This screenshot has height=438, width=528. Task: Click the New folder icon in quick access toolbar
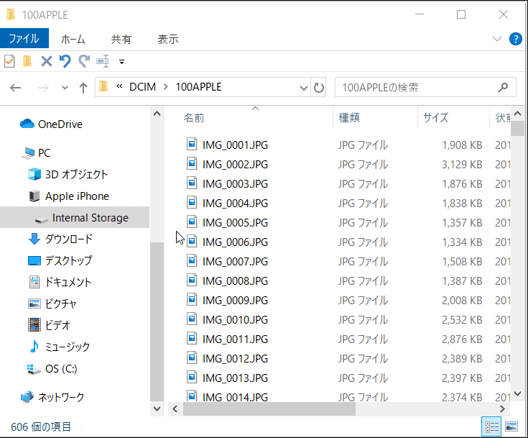(27, 61)
